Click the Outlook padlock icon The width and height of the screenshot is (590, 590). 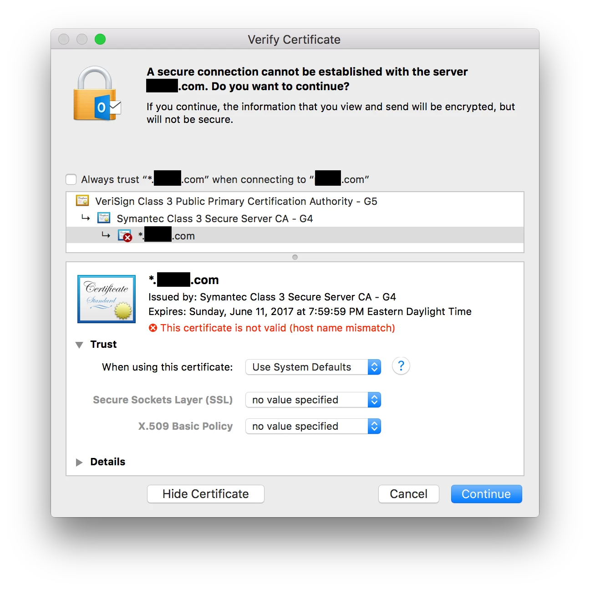pyautogui.click(x=97, y=94)
